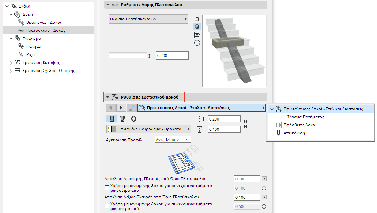Click the beam height dimension icon
Screen dimensions: 377x213
click(199, 129)
